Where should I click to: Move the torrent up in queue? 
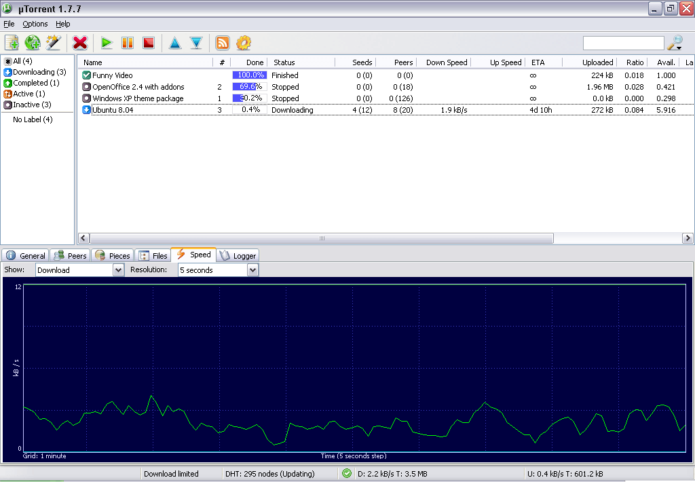point(175,42)
